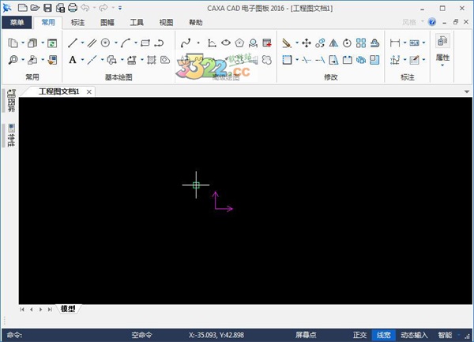Select the Mirror tool in modify group
474x342 pixels.
333,43
